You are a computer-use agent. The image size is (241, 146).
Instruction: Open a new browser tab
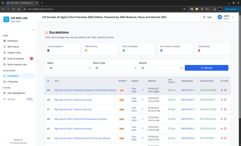click(42, 3)
